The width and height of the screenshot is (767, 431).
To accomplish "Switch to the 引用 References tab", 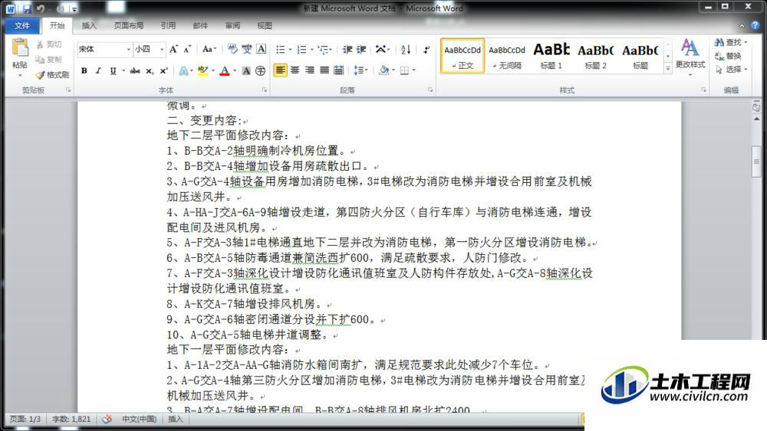I will click(x=168, y=25).
